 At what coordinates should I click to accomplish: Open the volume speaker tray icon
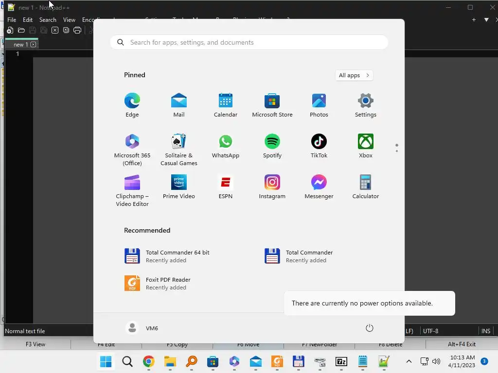click(x=436, y=361)
